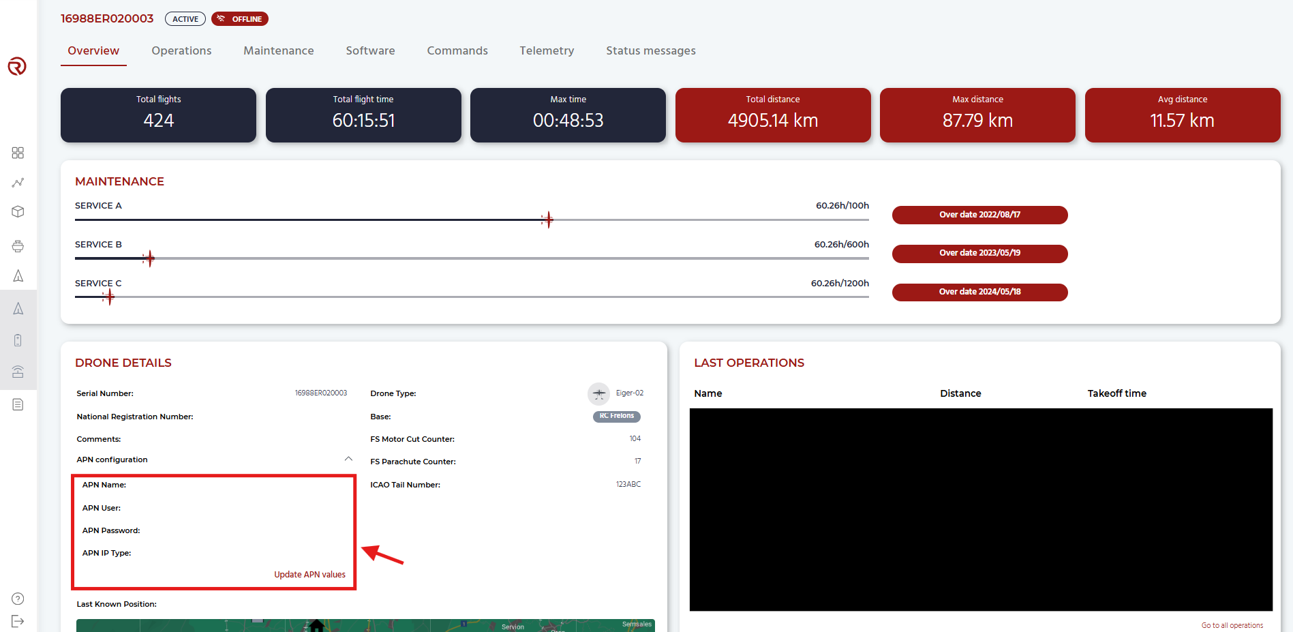Click the Service C progress marker
The height and width of the screenshot is (632, 1293).
point(108,297)
